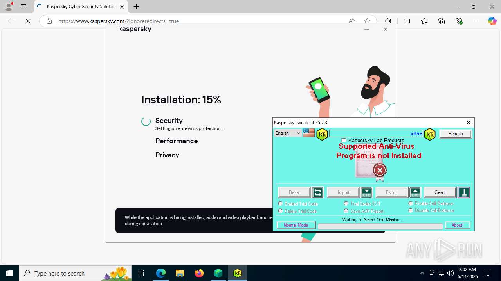Click the Import button
This screenshot has width=501, height=281.
[343, 192]
